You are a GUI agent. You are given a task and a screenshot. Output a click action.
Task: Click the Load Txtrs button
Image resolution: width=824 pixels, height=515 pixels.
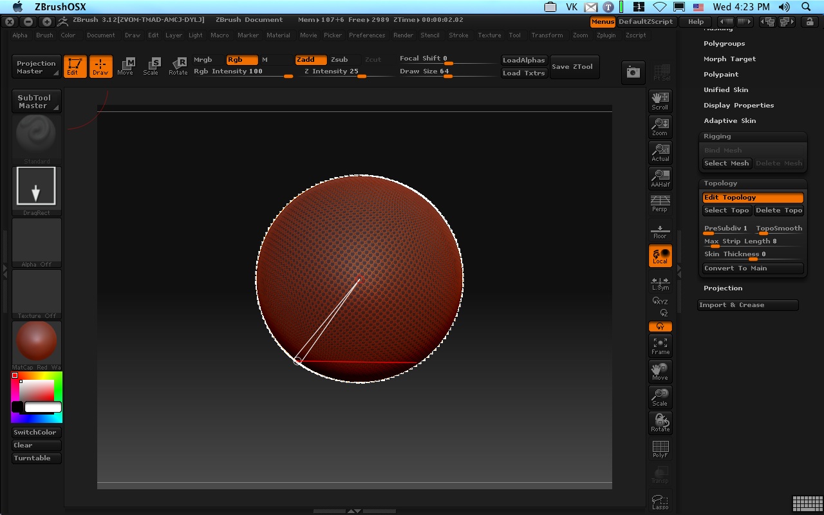(523, 73)
